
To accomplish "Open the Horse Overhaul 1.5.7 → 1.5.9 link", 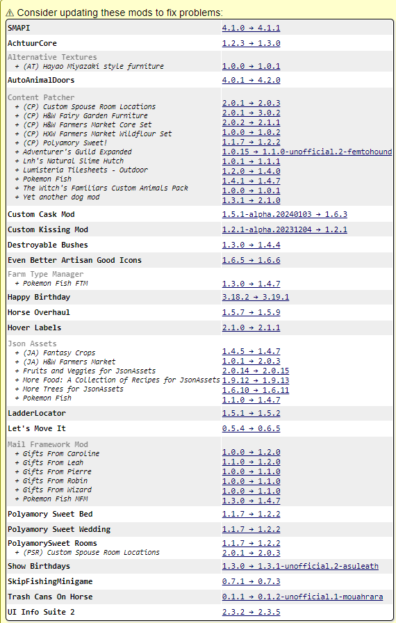I will 251,313.
